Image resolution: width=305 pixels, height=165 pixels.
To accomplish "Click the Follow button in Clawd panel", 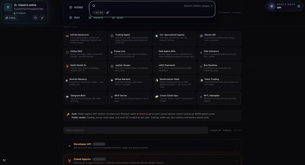I will (11, 18).
